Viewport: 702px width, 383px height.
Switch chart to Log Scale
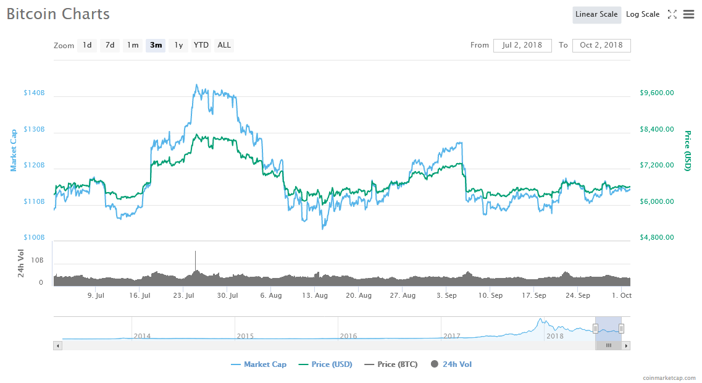[x=643, y=14]
